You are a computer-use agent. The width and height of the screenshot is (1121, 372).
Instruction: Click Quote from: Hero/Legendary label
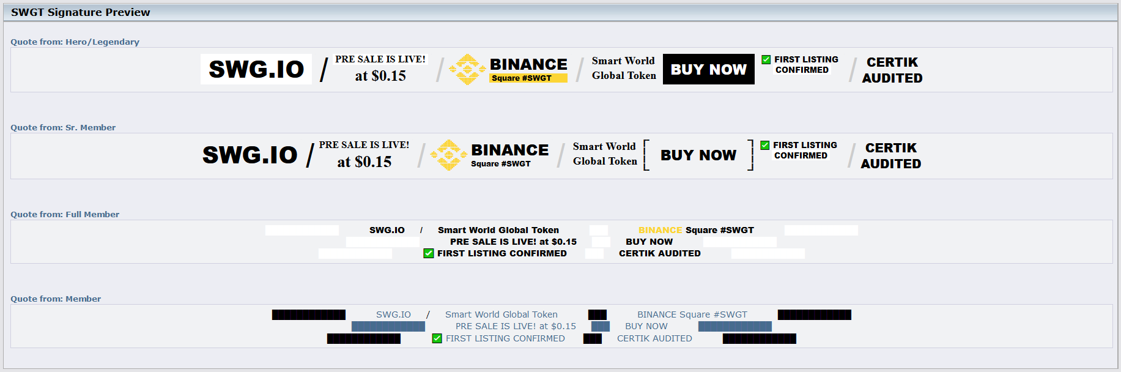(x=75, y=42)
